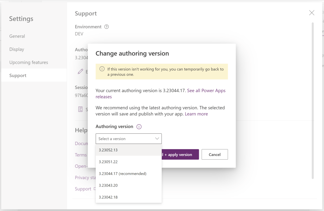Screen dimensions: 324x211
Task: Switch to the Display settings tab
Action: pos(17,50)
